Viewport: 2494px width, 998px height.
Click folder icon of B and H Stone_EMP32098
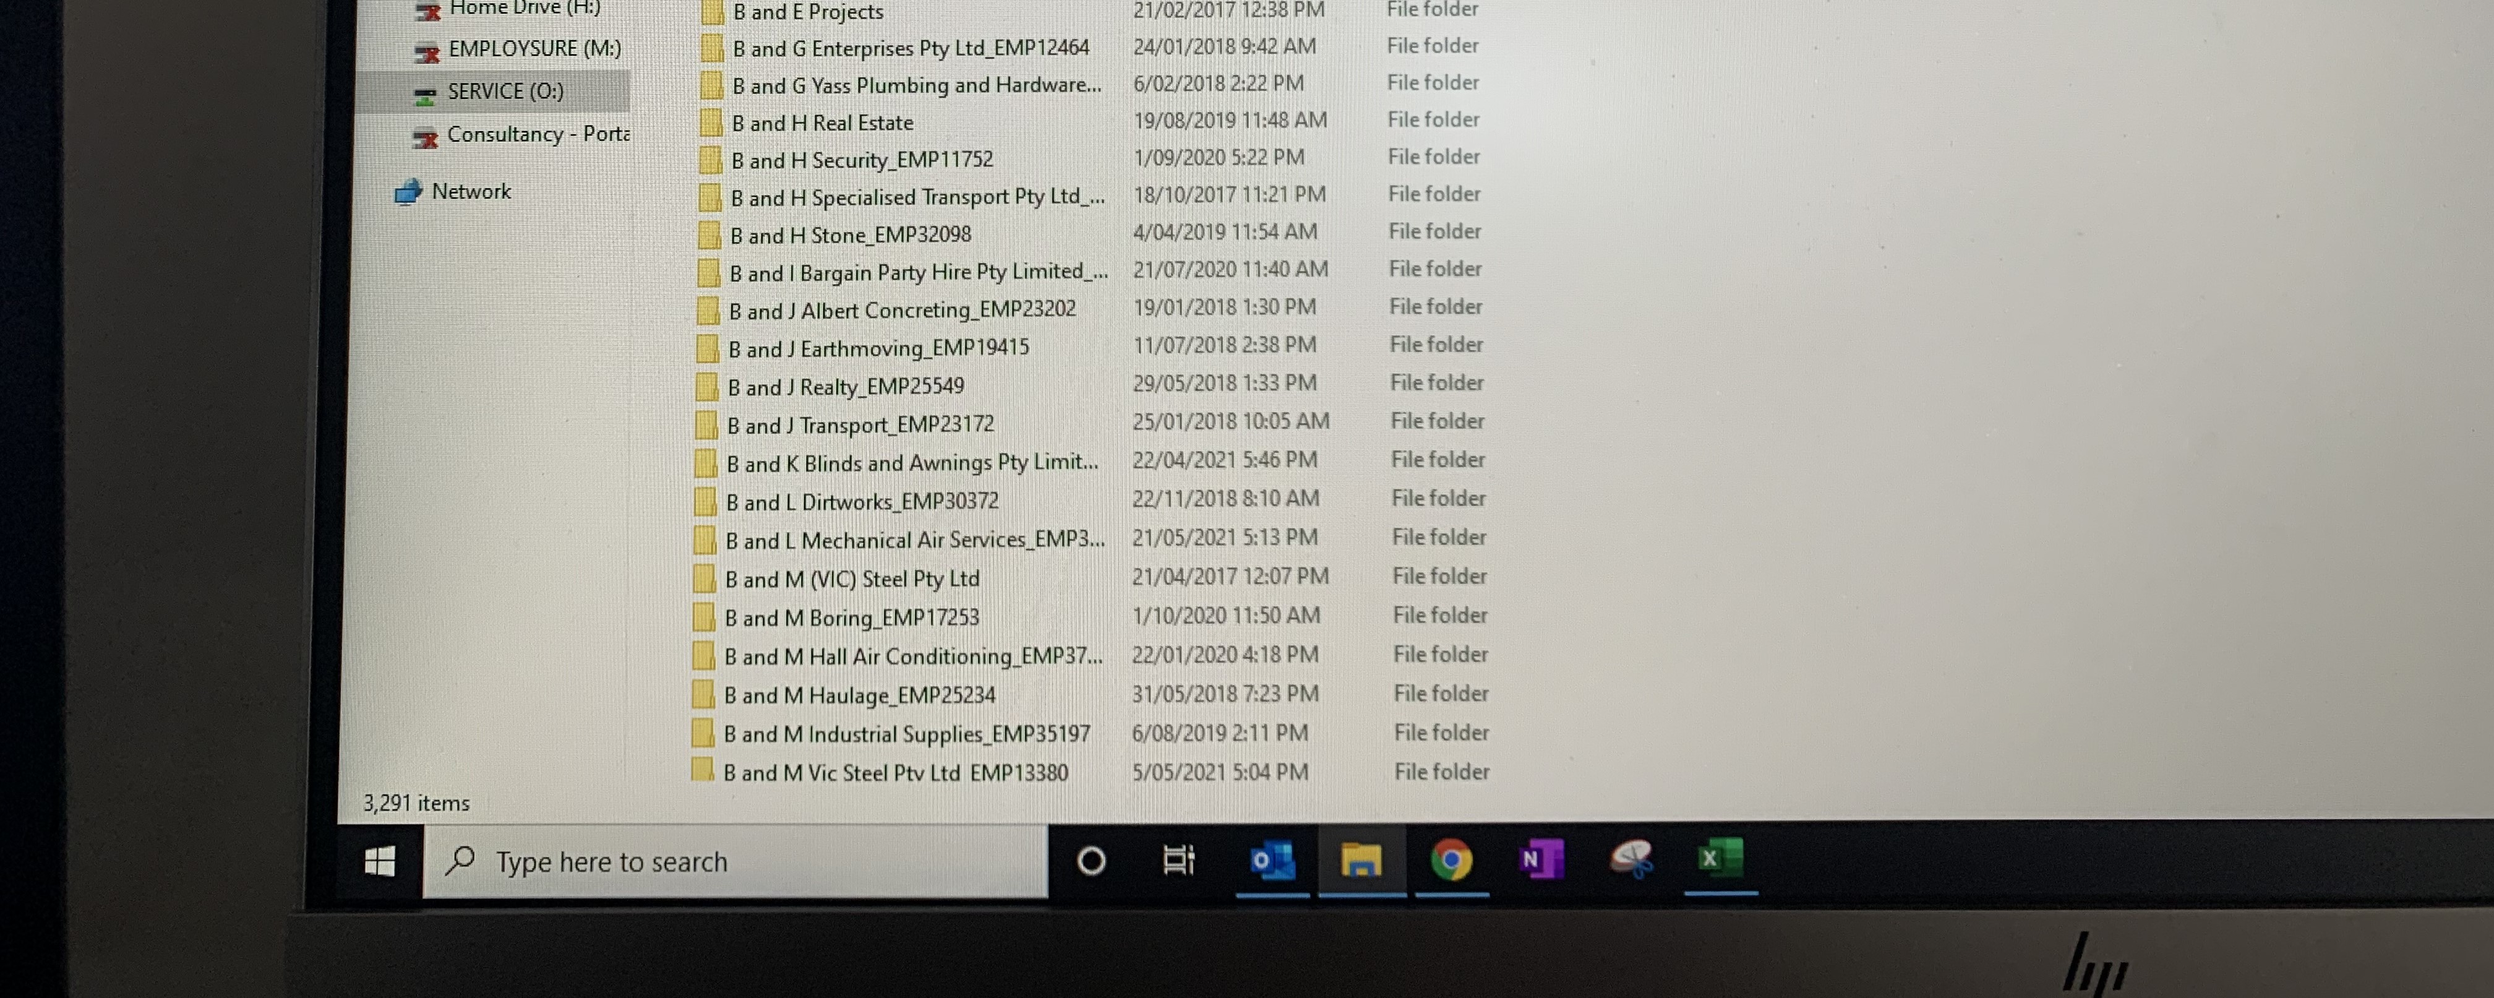pyautogui.click(x=709, y=234)
